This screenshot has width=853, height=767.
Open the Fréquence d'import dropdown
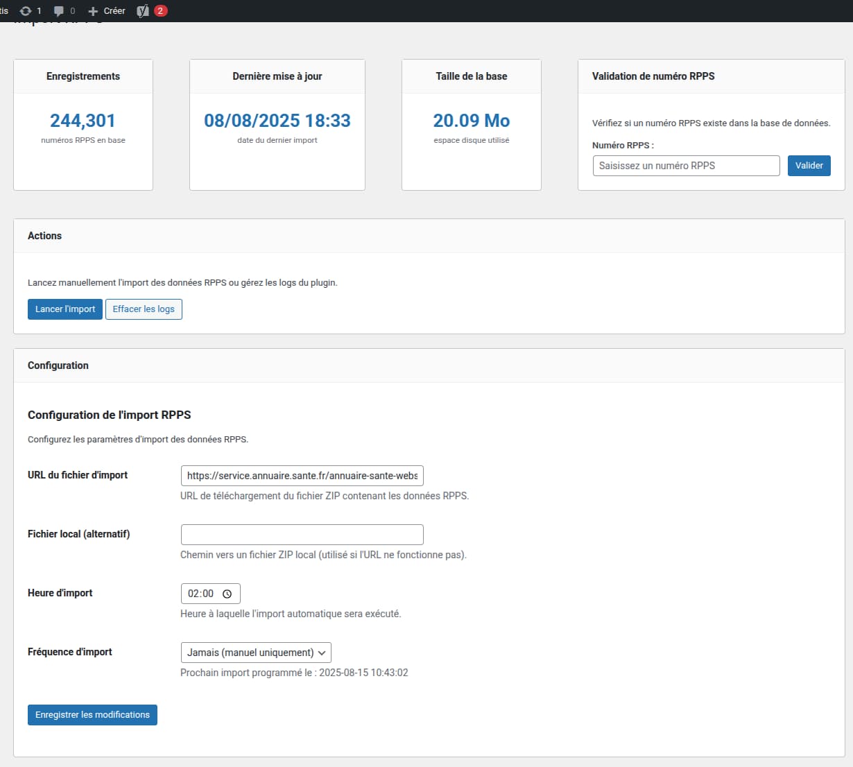click(x=256, y=653)
